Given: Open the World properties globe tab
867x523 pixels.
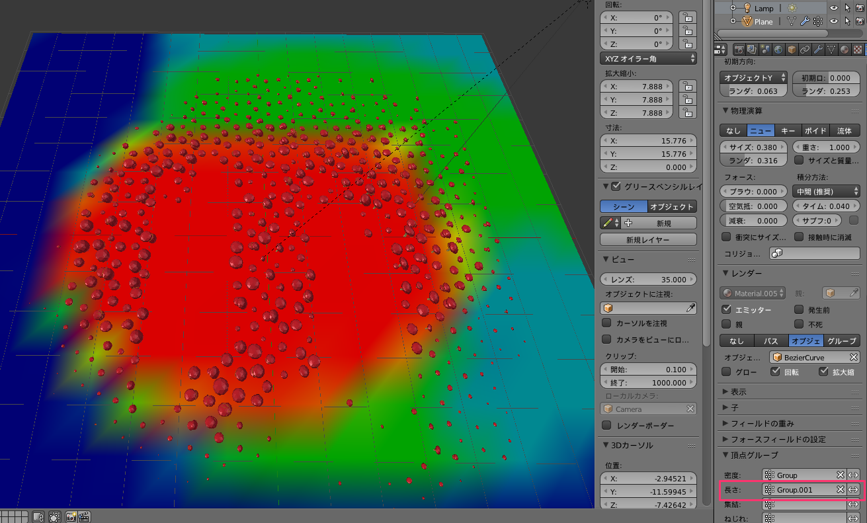Looking at the screenshot, I should coord(778,50).
